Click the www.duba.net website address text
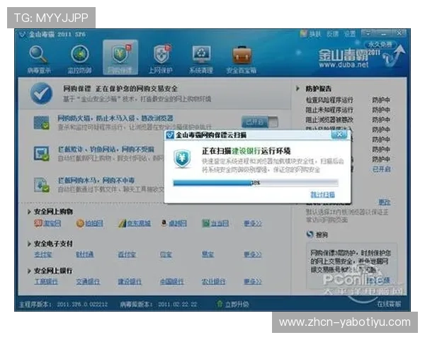The width and height of the screenshot is (425, 340). (x=344, y=64)
